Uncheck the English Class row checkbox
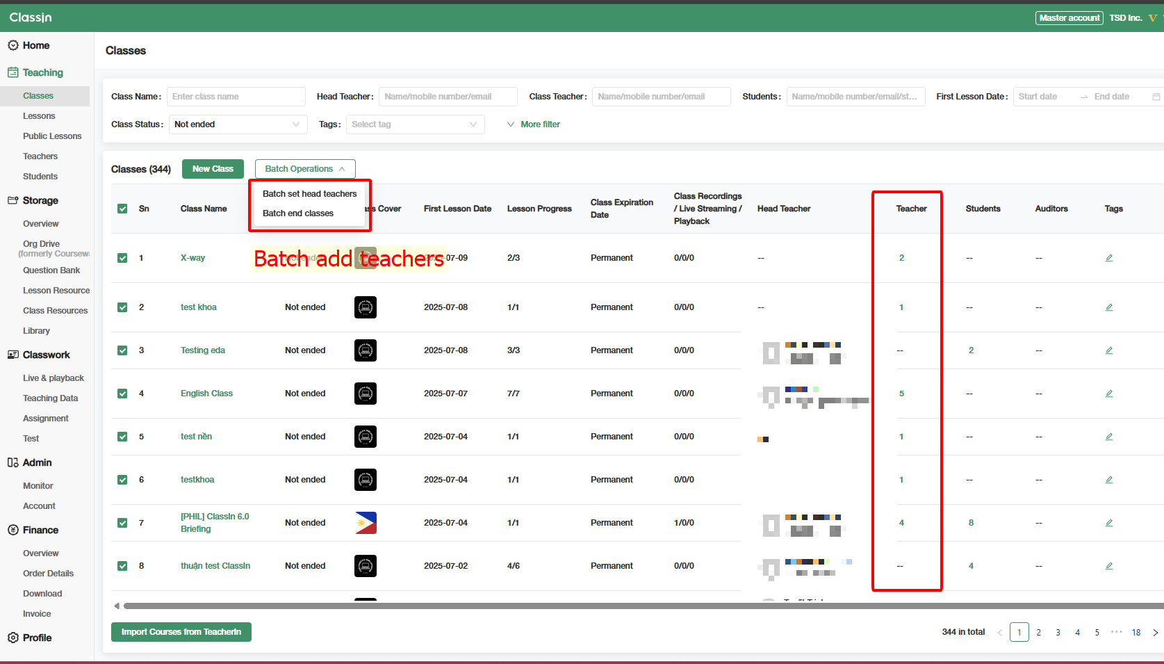This screenshot has height=664, width=1164. [122, 394]
